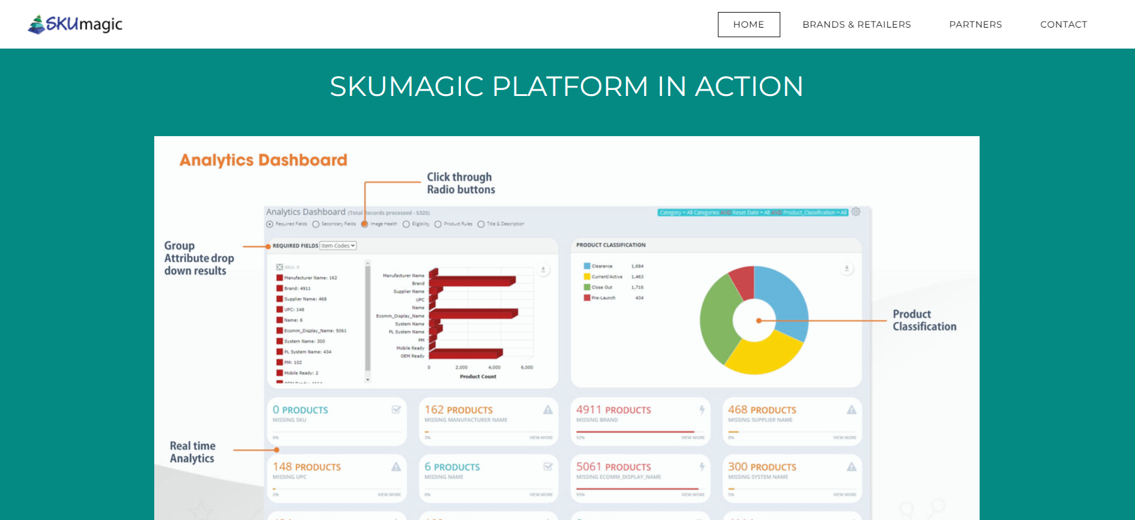
Task: Select the Required Fields radio button
Action: pos(269,224)
